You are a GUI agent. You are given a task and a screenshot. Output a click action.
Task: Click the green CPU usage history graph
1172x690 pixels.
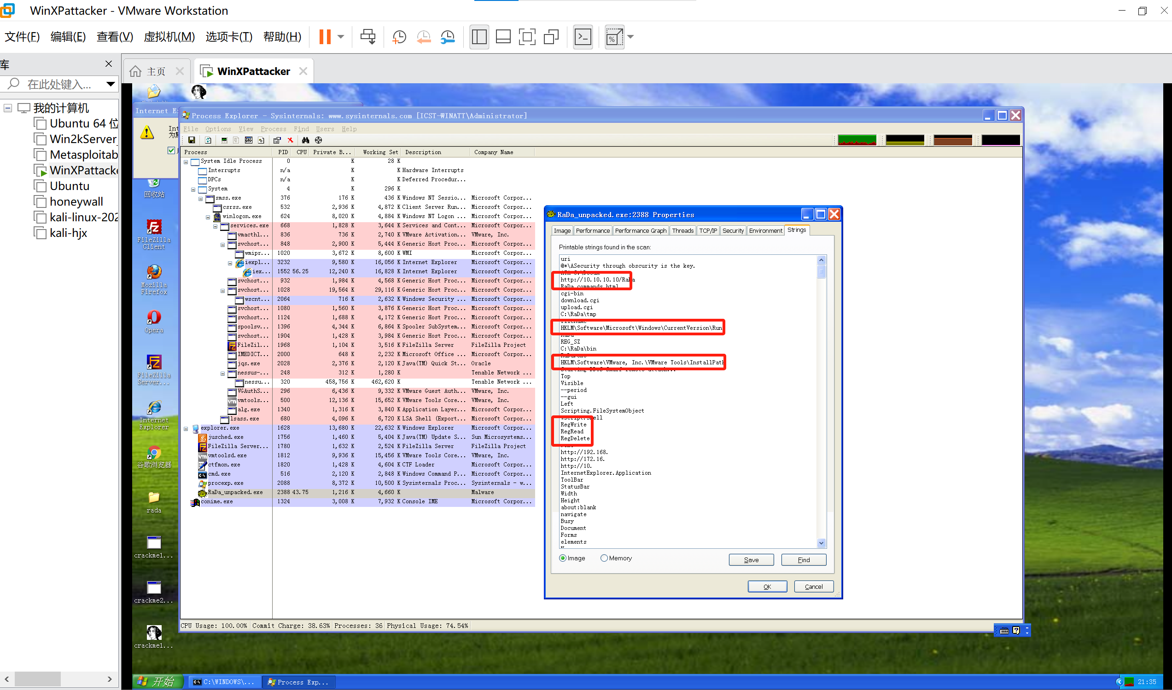tap(857, 140)
